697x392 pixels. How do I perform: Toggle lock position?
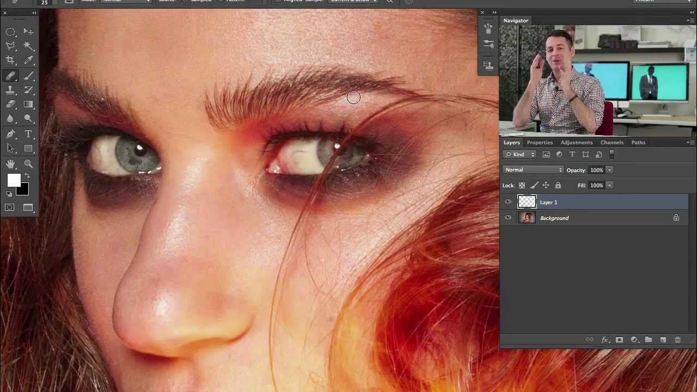tap(546, 186)
